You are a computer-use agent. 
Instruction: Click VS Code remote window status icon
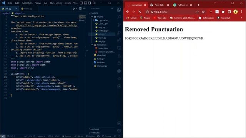[x=3, y=136]
